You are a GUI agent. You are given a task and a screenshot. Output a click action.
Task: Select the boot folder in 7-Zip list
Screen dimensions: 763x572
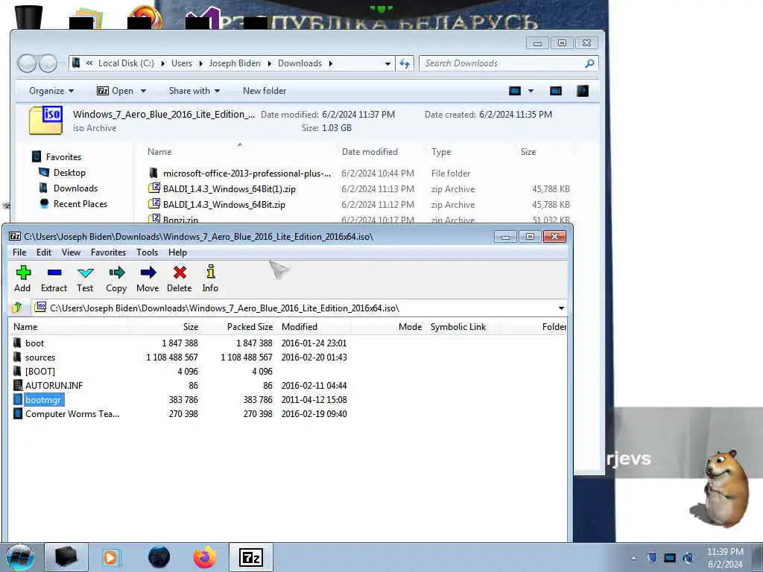click(34, 343)
